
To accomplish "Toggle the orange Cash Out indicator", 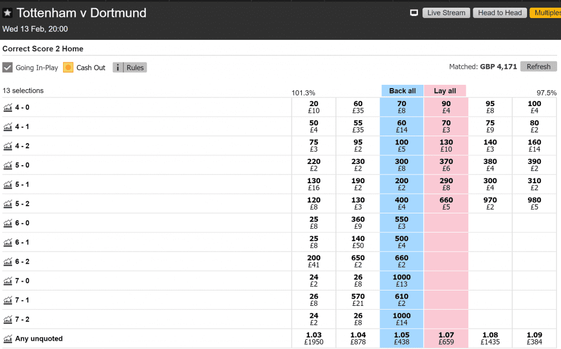I will pyautogui.click(x=68, y=67).
